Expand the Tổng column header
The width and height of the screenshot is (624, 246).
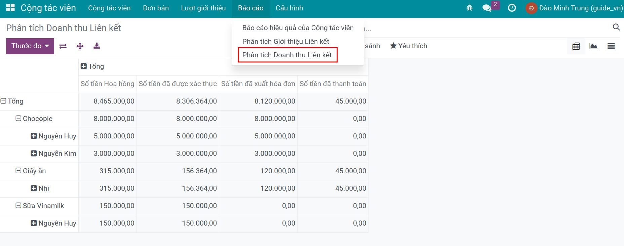[x=92, y=66]
